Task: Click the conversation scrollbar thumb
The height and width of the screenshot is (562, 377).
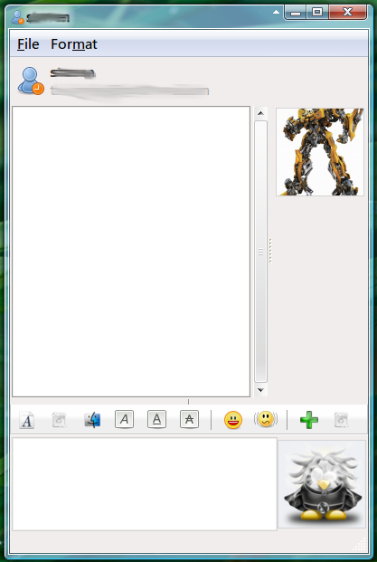Action: (x=260, y=252)
